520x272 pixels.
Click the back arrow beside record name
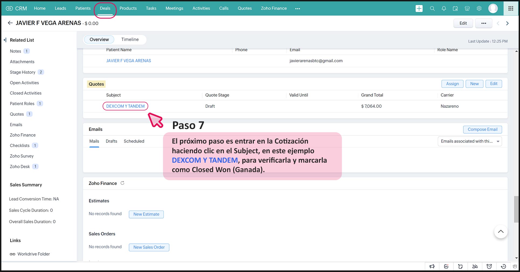(10, 23)
